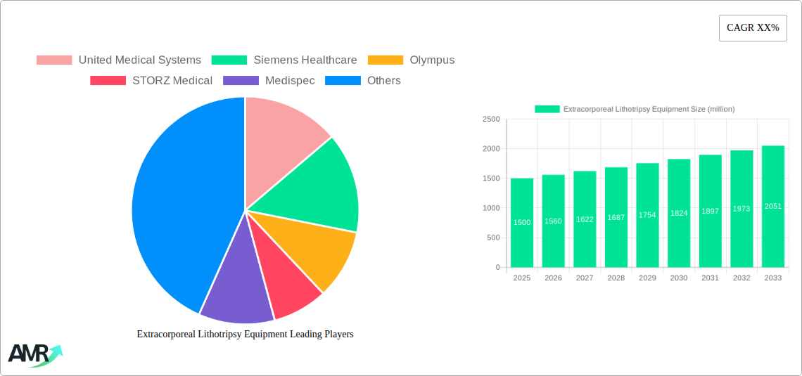This screenshot has height=376, width=802.
Task: Toggle the Others legend item
Action: click(383, 81)
